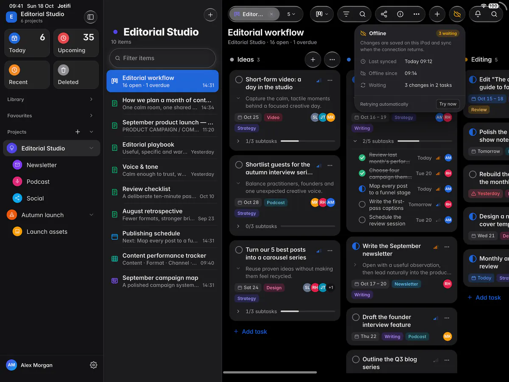Open options for Draft the founder interview card
The height and width of the screenshot is (382, 509).
pyautogui.click(x=447, y=318)
